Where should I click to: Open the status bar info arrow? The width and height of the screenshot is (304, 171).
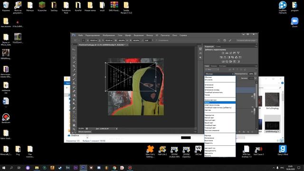[x=117, y=129]
